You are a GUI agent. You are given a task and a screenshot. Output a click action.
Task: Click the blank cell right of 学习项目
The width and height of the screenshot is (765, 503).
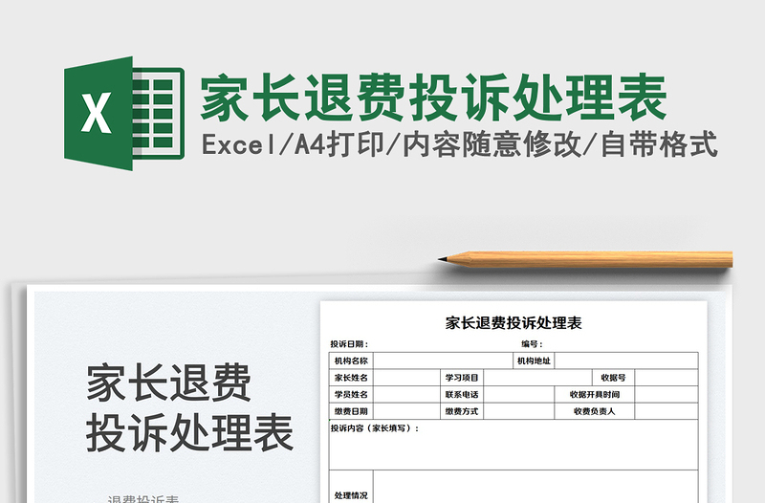tap(538, 378)
